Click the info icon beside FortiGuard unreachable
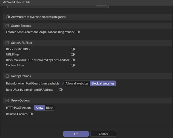This screenshot has width=173, height=138. (62, 83)
